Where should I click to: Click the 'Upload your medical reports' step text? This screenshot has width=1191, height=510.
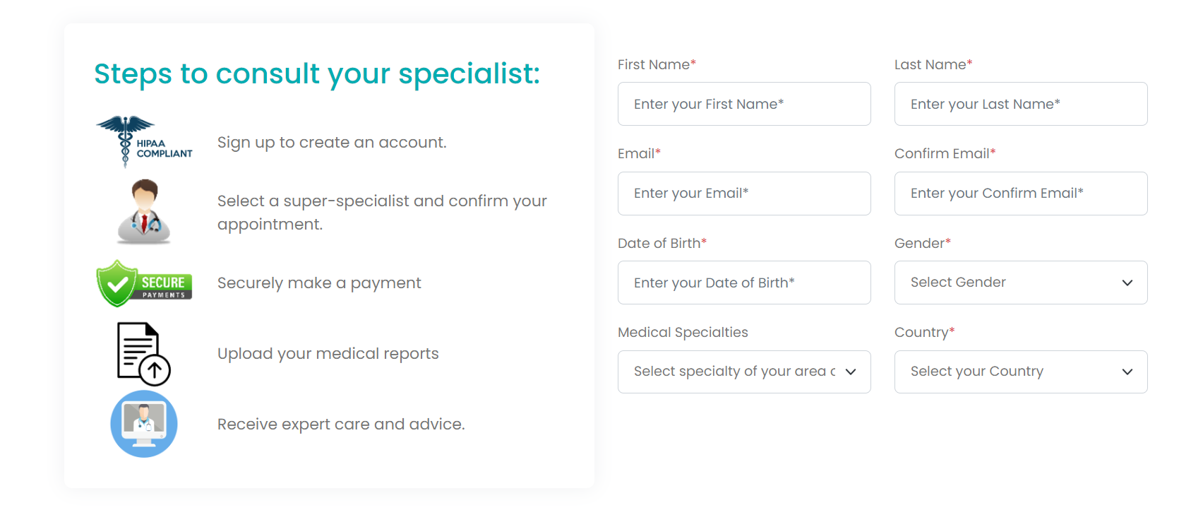pos(328,354)
